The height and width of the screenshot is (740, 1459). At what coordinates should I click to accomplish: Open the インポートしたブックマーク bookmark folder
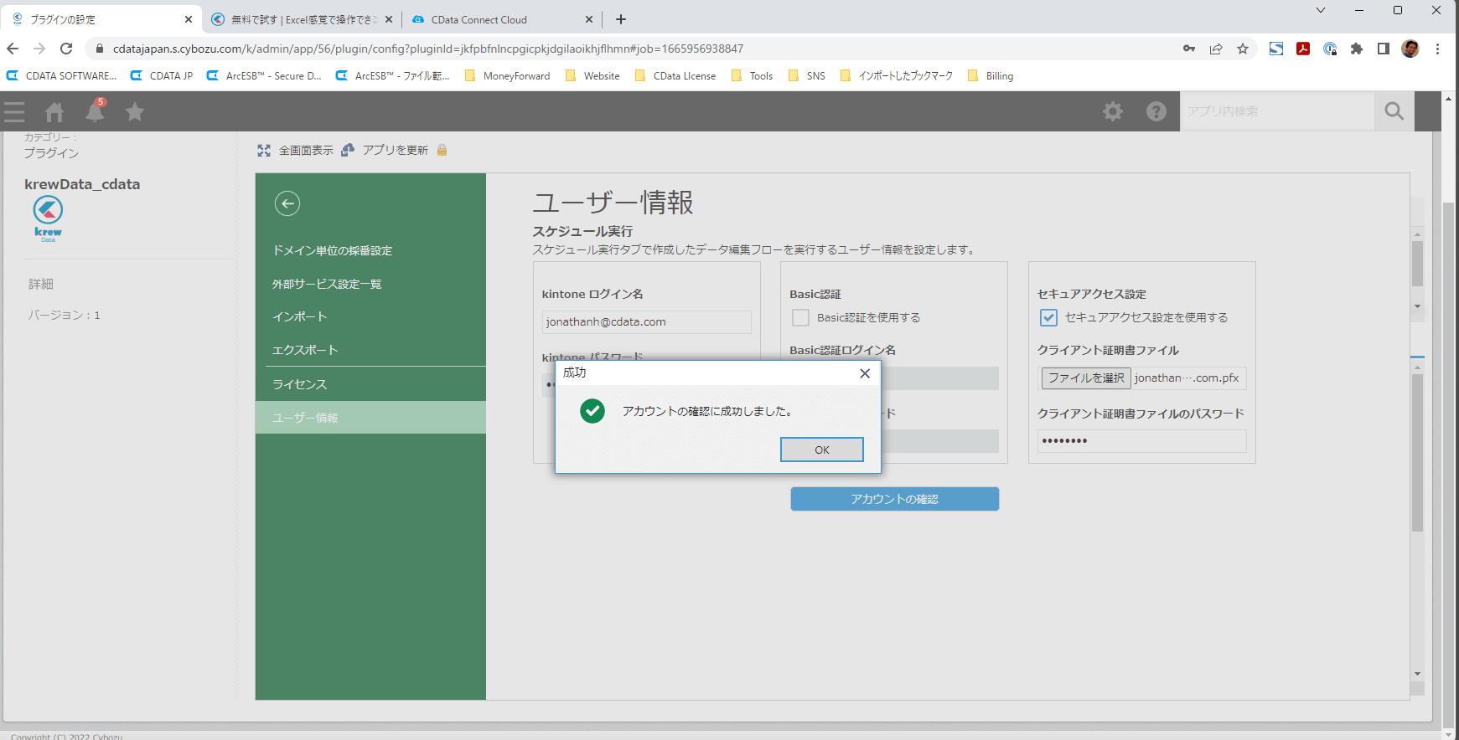click(x=896, y=76)
